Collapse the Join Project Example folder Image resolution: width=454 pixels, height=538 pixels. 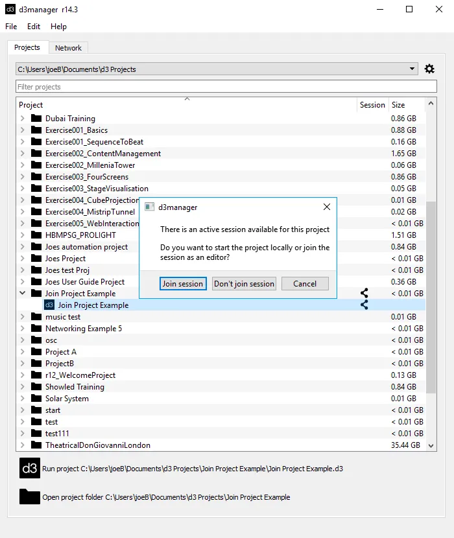(x=23, y=294)
